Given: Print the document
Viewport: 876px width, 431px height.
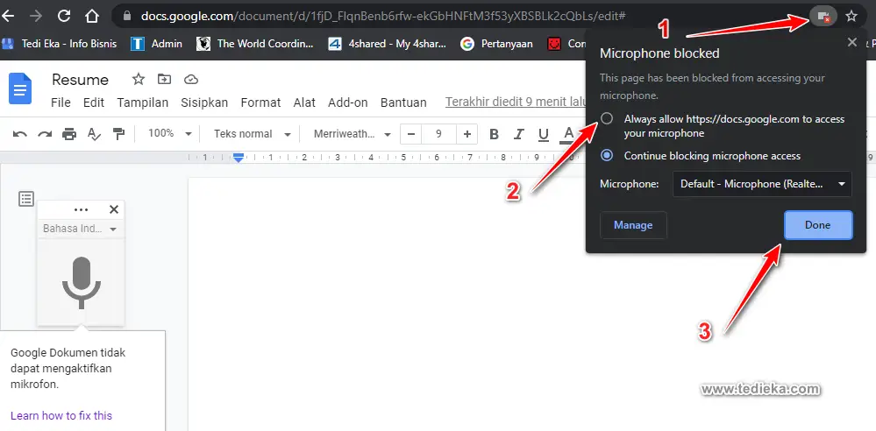Looking at the screenshot, I should click(x=69, y=134).
